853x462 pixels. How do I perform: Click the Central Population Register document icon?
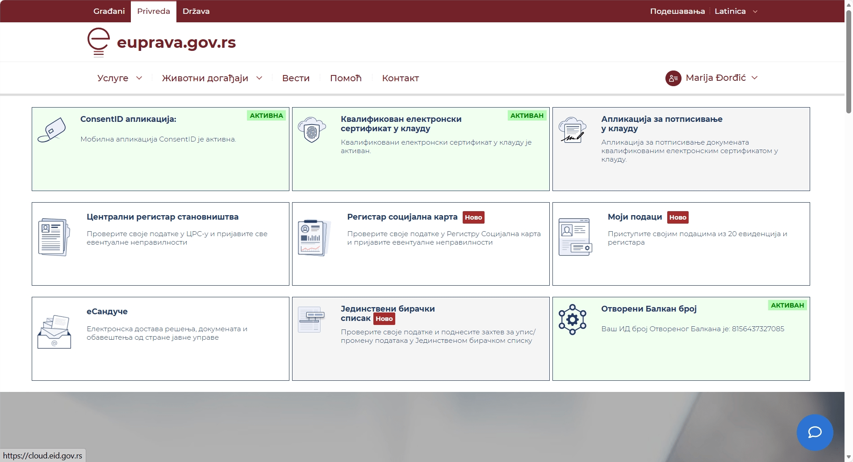pos(54,237)
